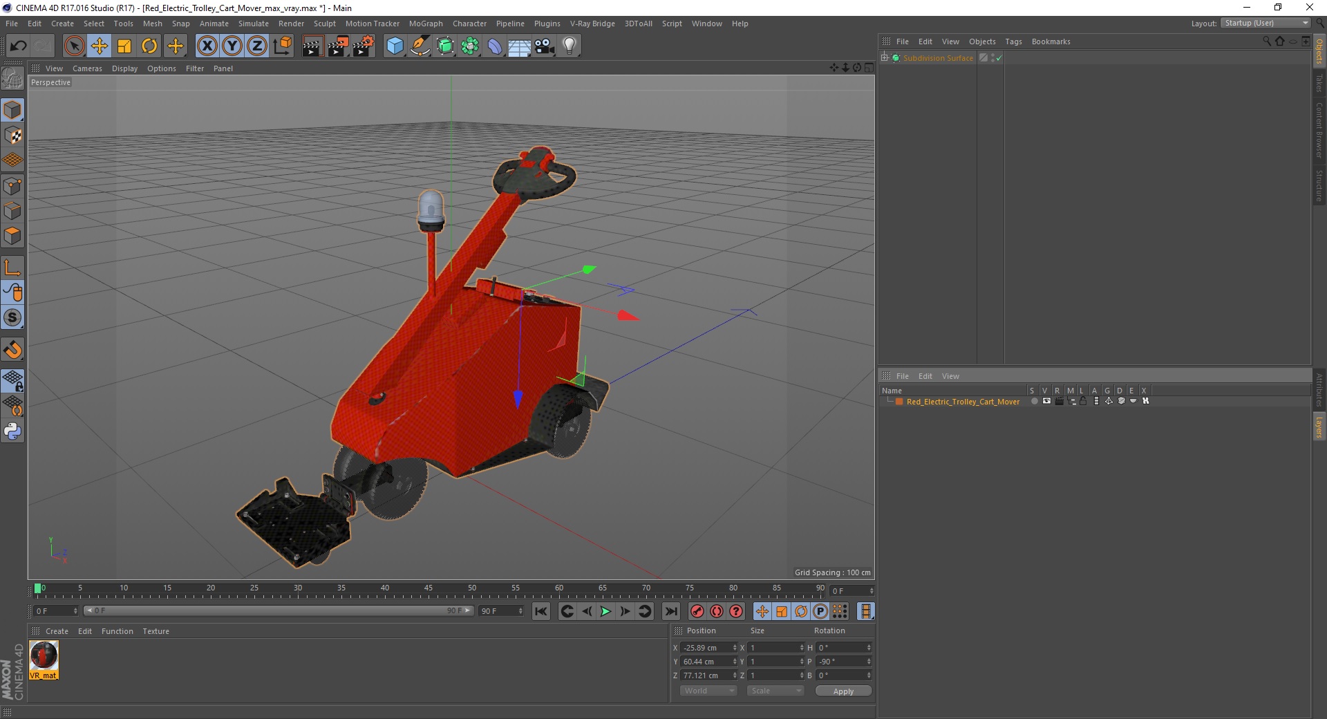The height and width of the screenshot is (719, 1327).
Task: Expand the Subdivision Surface object
Action: pos(885,58)
